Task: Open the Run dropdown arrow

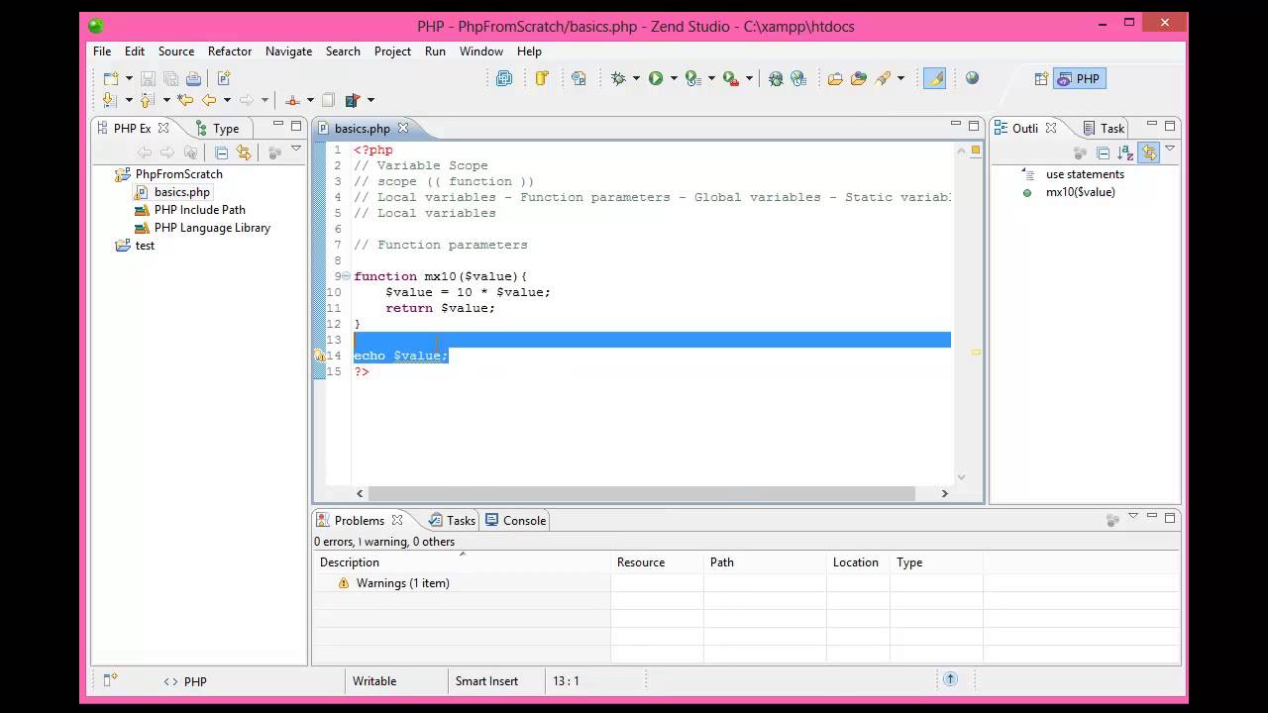Action: pyautogui.click(x=674, y=79)
